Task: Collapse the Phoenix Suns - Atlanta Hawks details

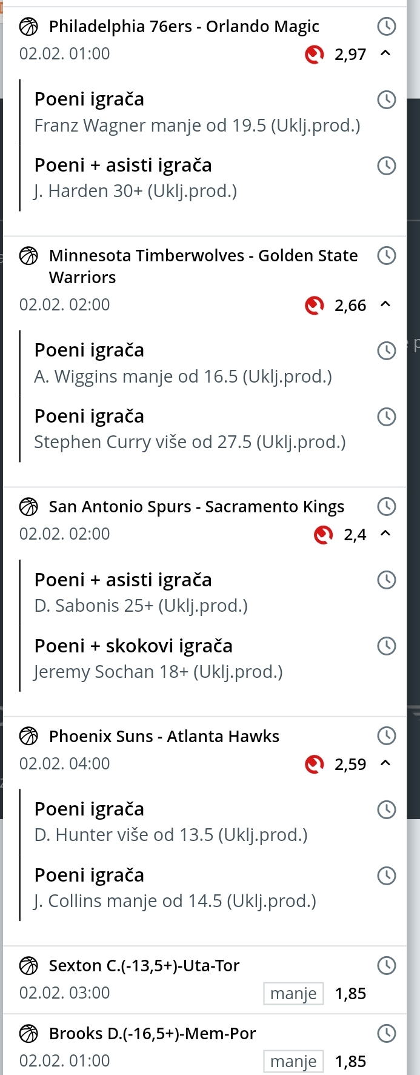Action: (385, 763)
